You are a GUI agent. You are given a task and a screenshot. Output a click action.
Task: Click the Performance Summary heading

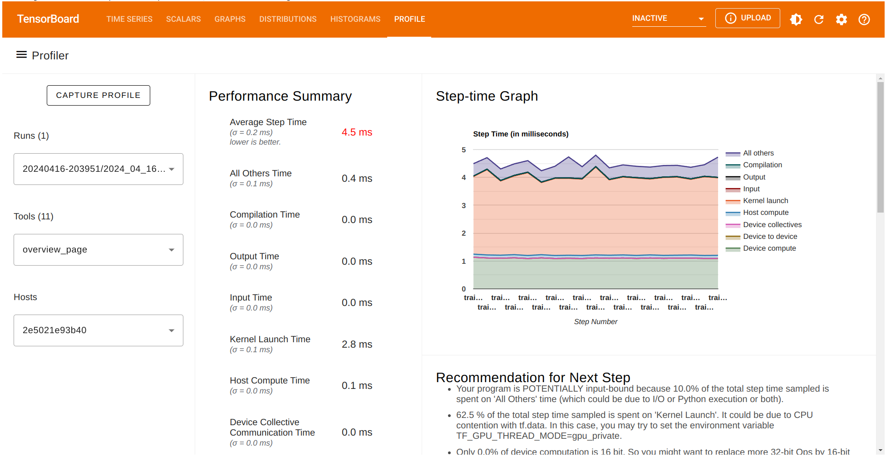(x=280, y=96)
